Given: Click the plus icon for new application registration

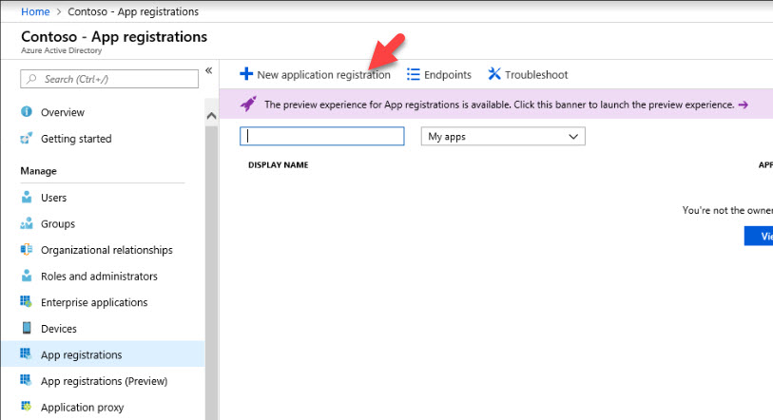Looking at the screenshot, I should click(x=246, y=74).
